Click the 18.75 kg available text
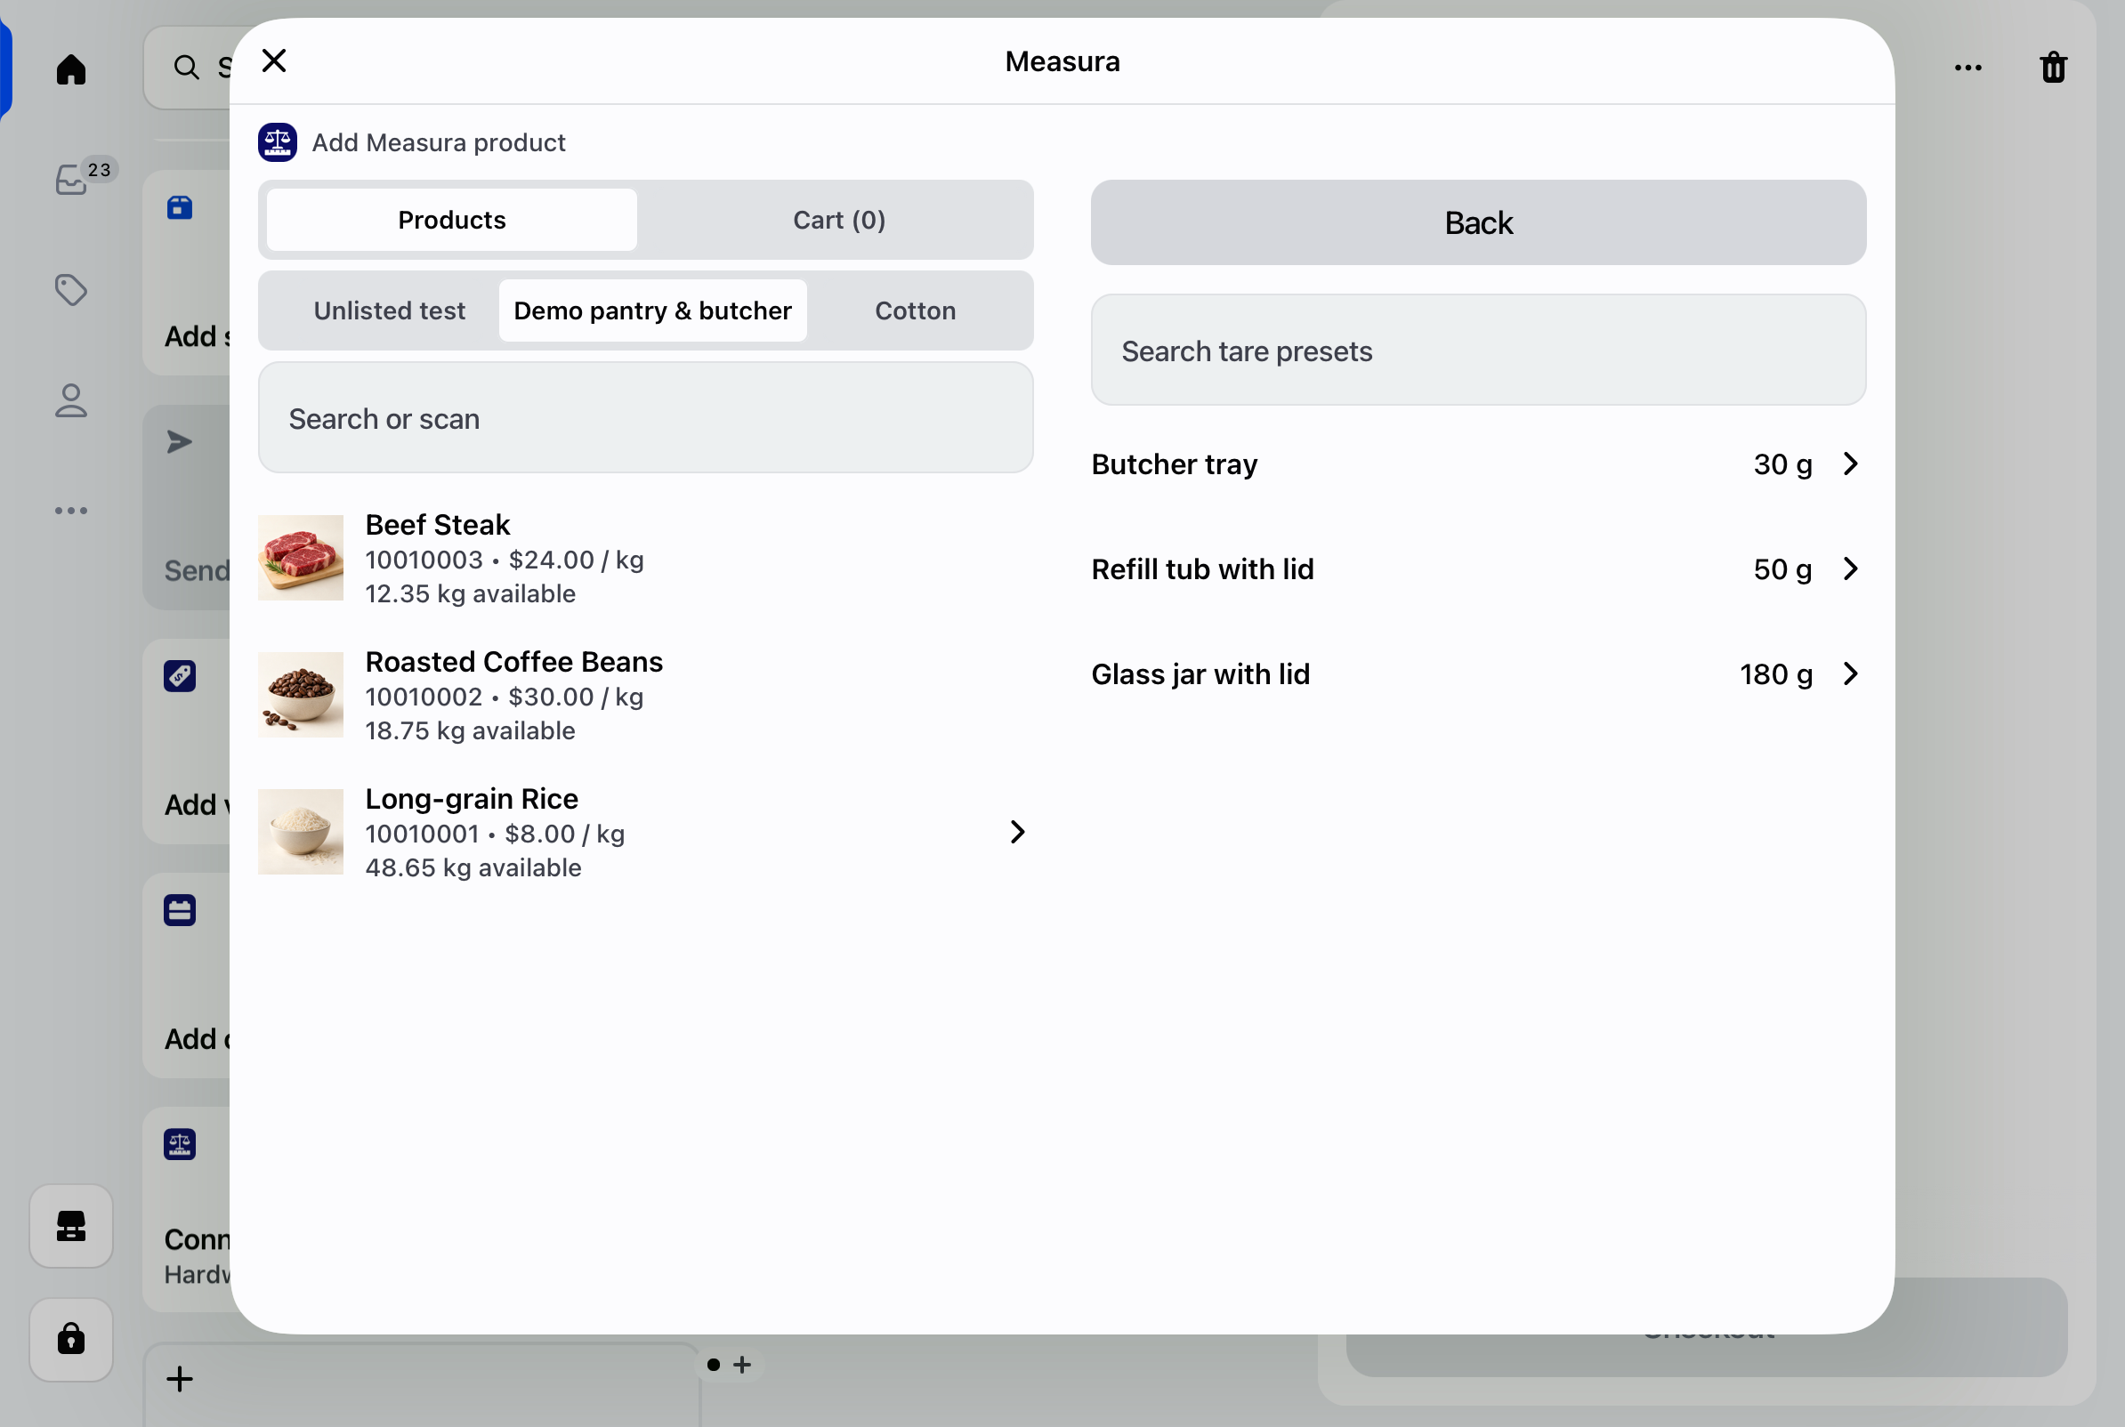This screenshot has width=2125, height=1427. tap(471, 730)
